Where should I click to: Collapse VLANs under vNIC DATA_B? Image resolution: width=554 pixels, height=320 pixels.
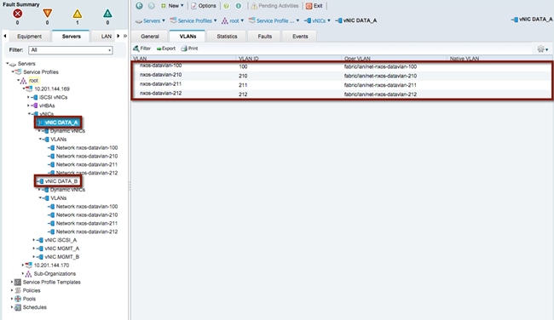point(40,198)
